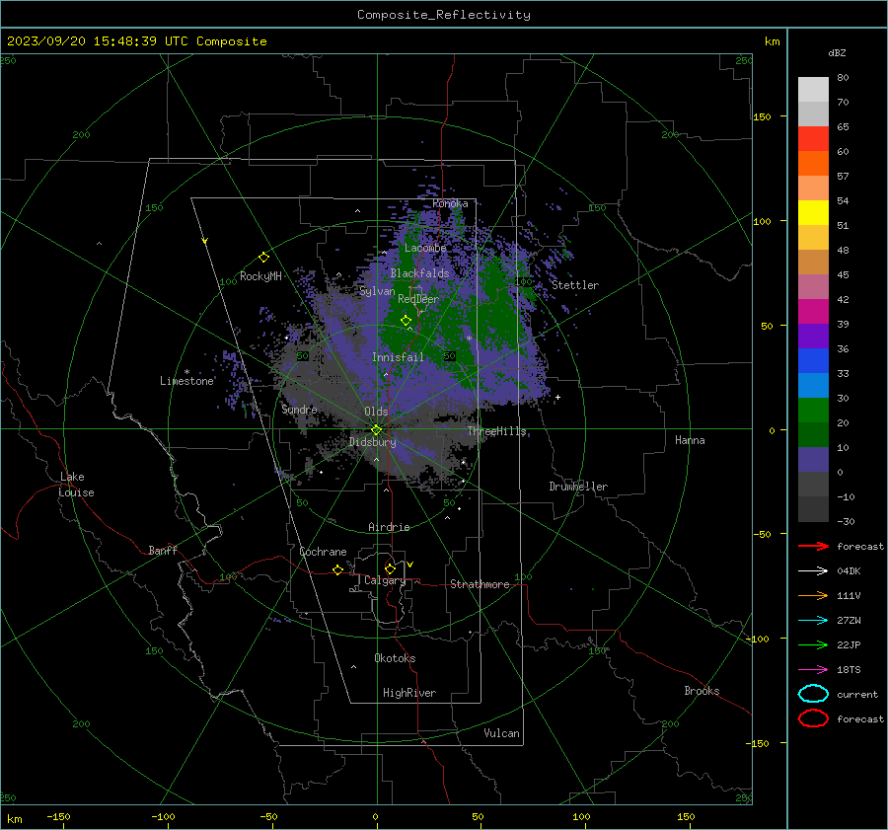Click the yellow radar site marker at Didsbury
Screen dimensions: 888x830
click(376, 430)
